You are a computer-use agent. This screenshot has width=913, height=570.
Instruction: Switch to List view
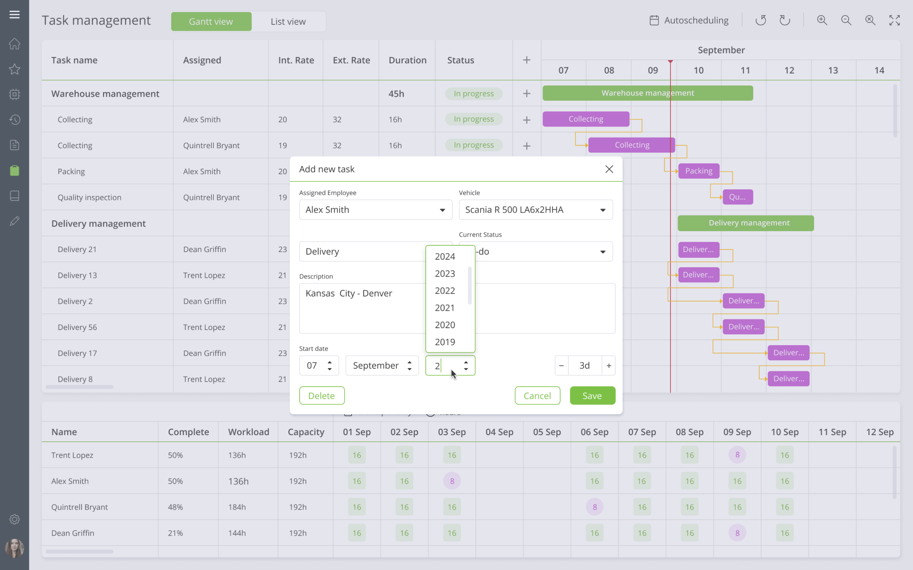coord(288,21)
